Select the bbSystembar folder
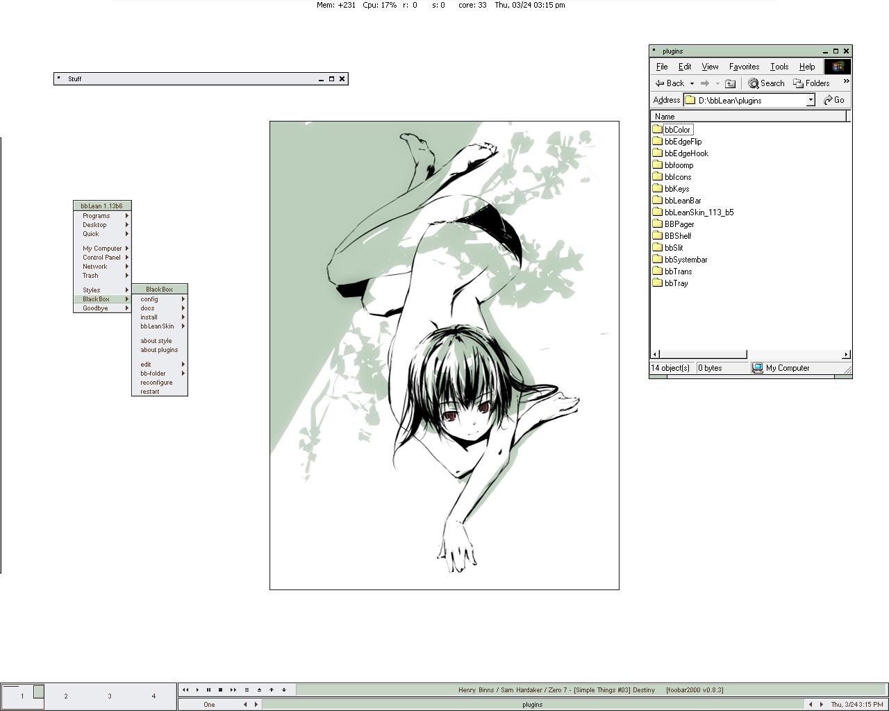 pyautogui.click(x=680, y=260)
